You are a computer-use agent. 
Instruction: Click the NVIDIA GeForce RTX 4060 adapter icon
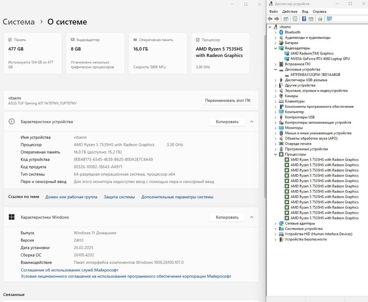(x=287, y=58)
